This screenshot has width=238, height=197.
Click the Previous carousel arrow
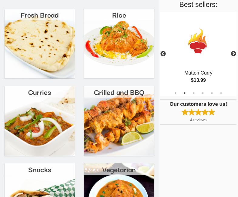point(163,54)
